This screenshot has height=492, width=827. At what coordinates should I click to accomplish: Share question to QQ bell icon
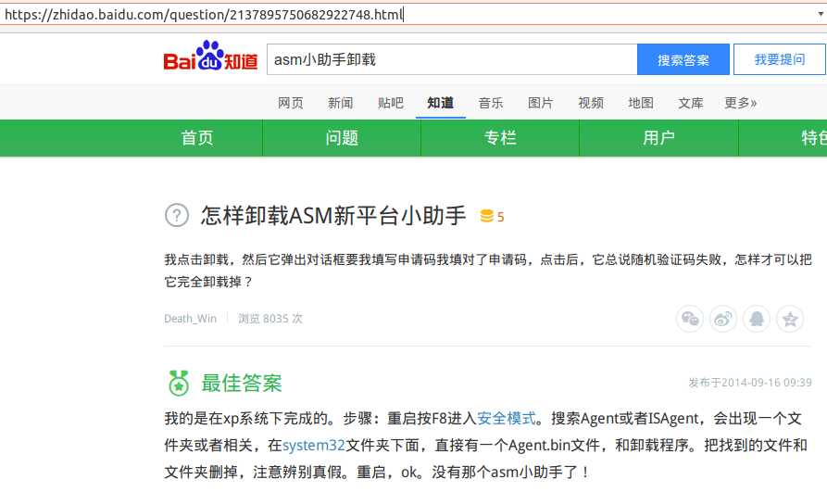757,319
